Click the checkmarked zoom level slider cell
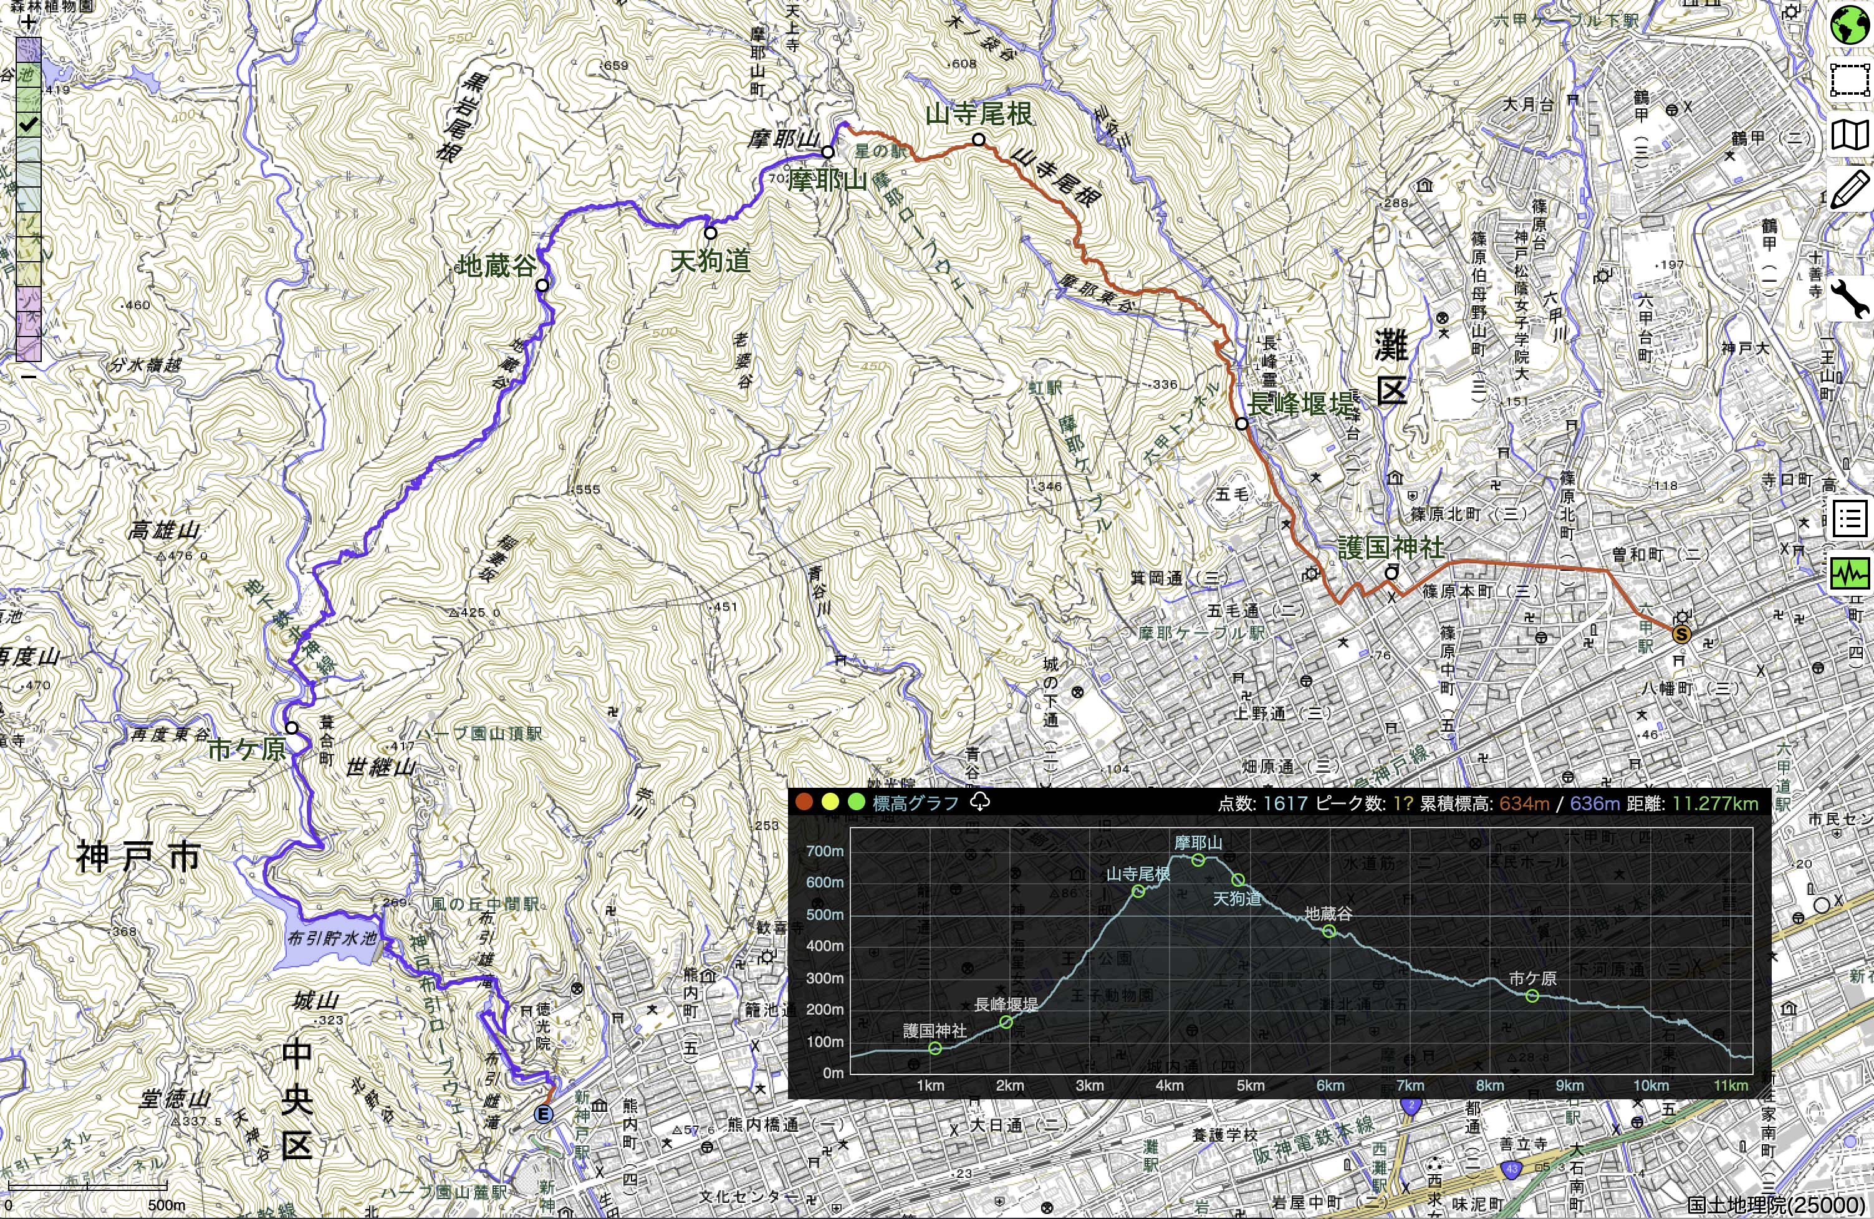The height and width of the screenshot is (1219, 1874). [28, 125]
